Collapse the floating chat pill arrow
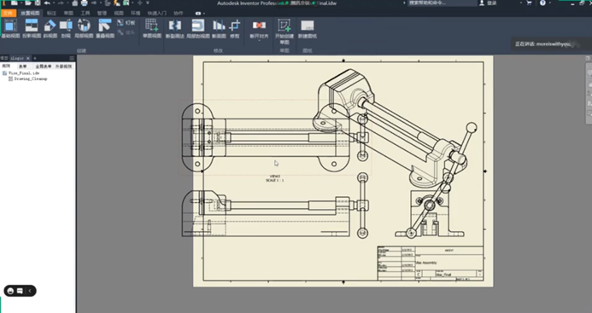 [x=30, y=291]
